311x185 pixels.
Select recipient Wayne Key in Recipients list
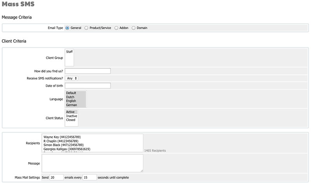click(x=62, y=137)
